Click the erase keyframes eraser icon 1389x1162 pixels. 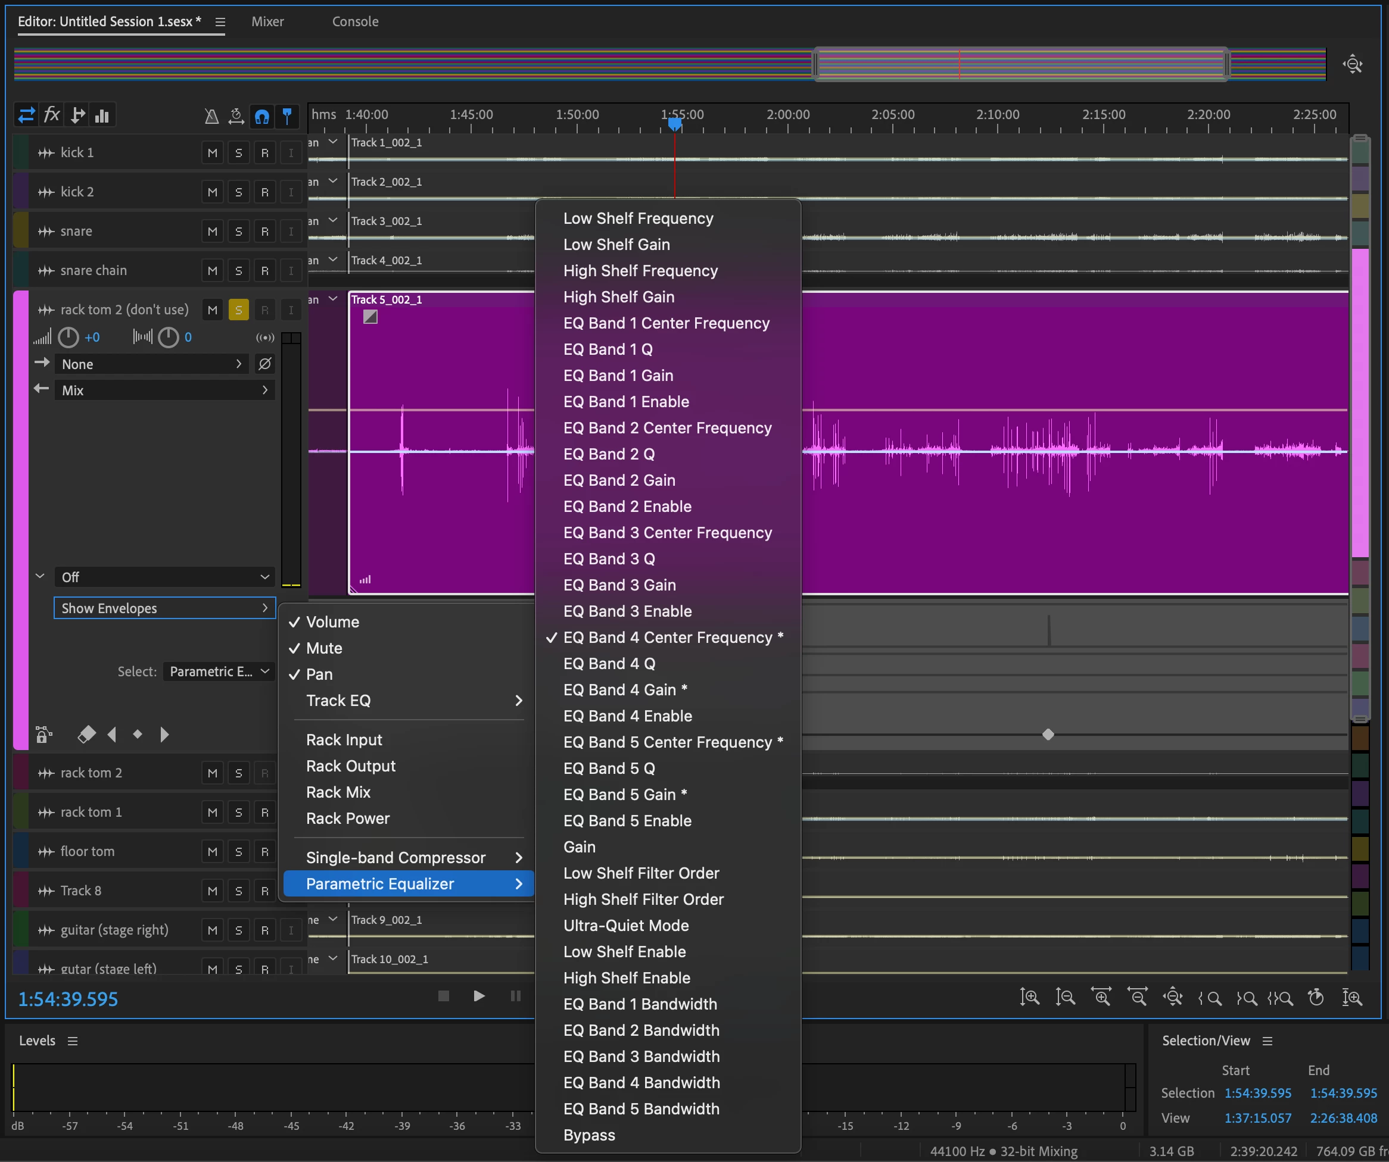coord(86,735)
